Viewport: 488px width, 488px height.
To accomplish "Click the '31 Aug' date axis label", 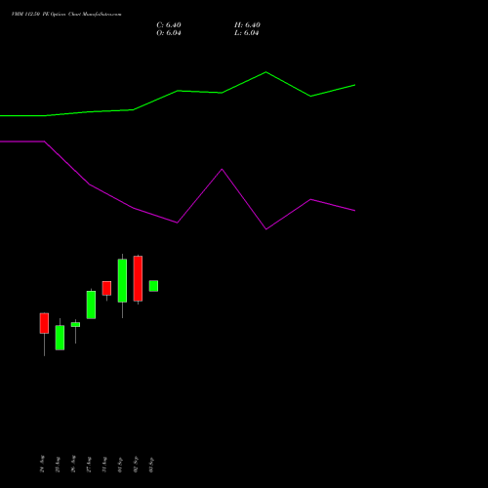I will click(104, 465).
